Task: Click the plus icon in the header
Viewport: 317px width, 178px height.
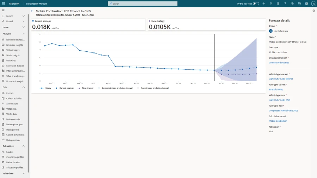Action: tap(264, 4)
